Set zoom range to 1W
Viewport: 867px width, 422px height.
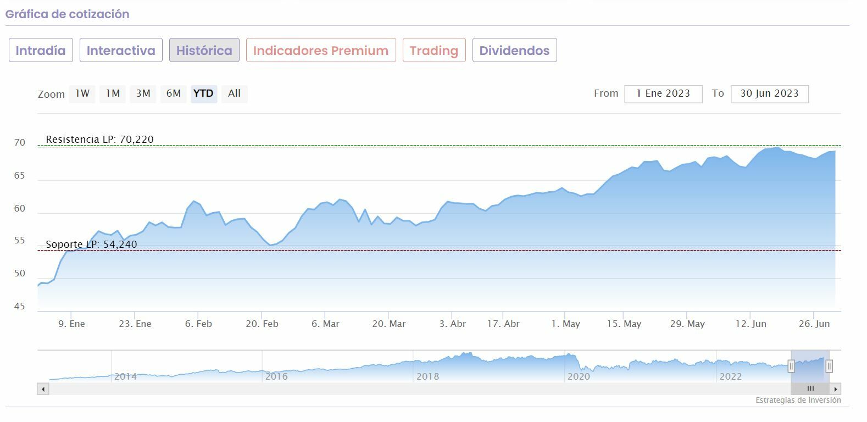click(x=82, y=93)
